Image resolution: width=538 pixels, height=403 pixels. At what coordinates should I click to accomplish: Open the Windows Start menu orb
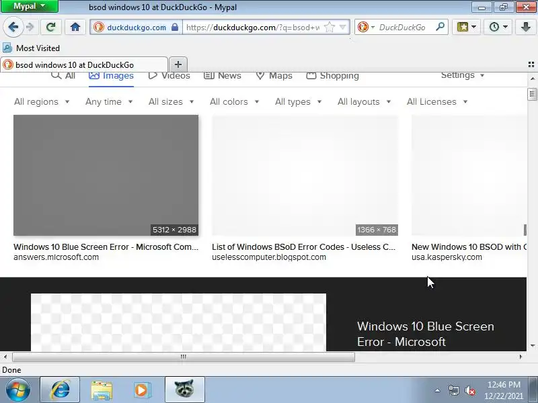point(18,390)
